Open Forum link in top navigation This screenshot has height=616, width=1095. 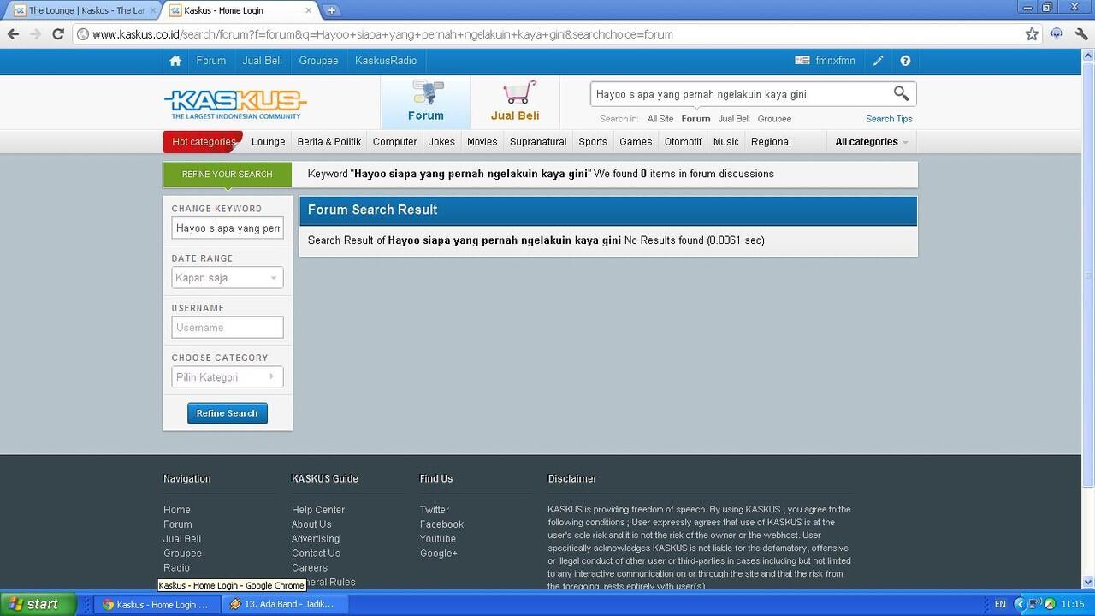[x=210, y=61]
